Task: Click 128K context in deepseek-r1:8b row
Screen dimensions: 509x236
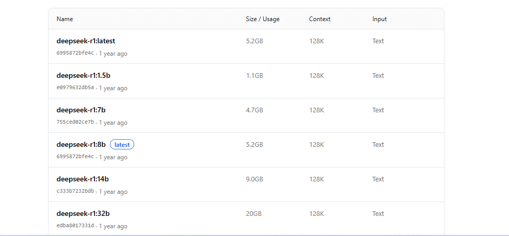Action: tap(316, 145)
